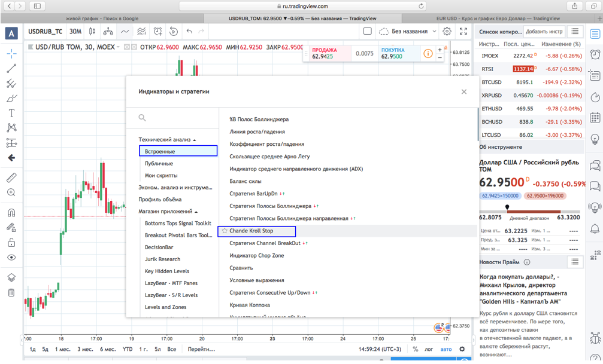Select the ruler measure tool
The width and height of the screenshot is (603, 364).
pyautogui.click(x=11, y=178)
